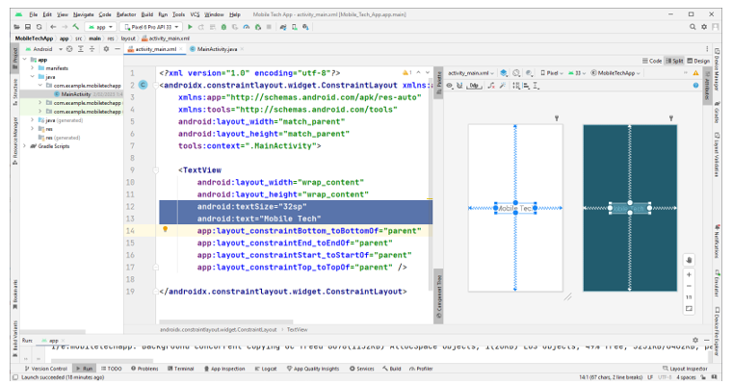The image size is (732, 385).
Task: Select MainActivity in the project tree
Action: point(76,94)
